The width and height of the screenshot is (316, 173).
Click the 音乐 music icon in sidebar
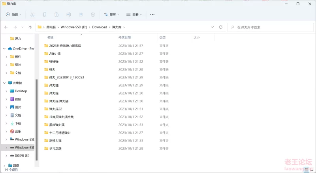[x=12, y=131]
